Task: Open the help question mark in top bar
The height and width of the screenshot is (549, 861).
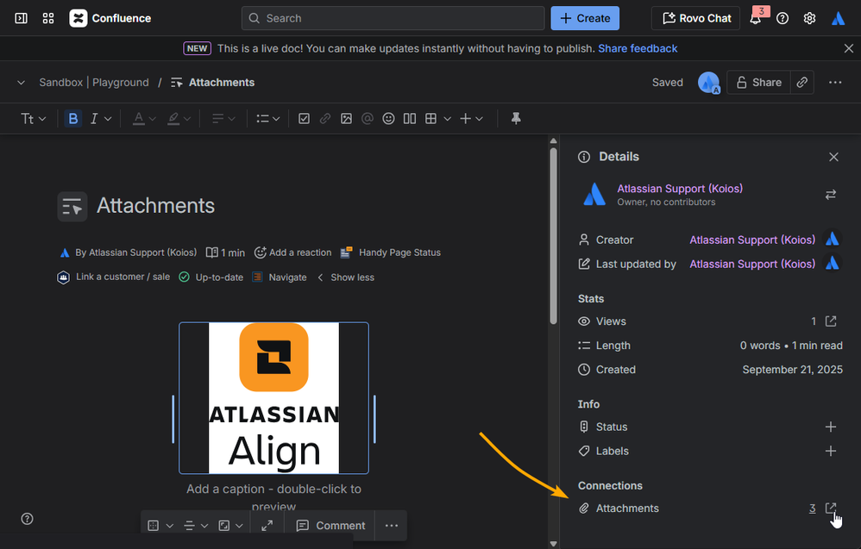Action: pyautogui.click(x=782, y=18)
